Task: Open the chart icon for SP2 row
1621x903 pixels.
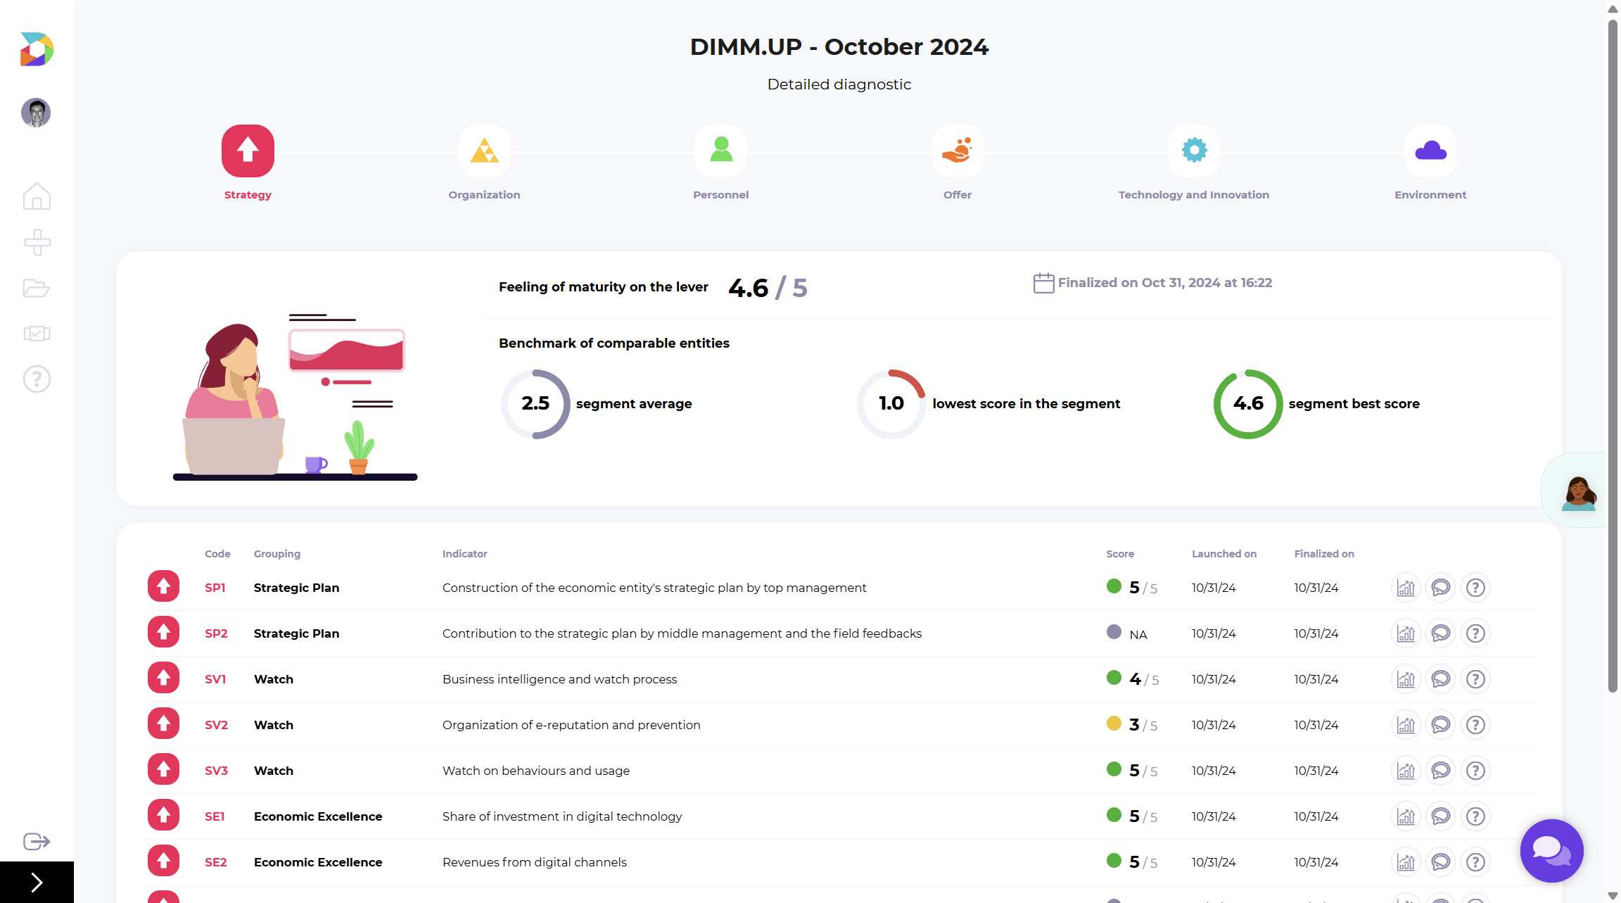Action: pyautogui.click(x=1406, y=633)
